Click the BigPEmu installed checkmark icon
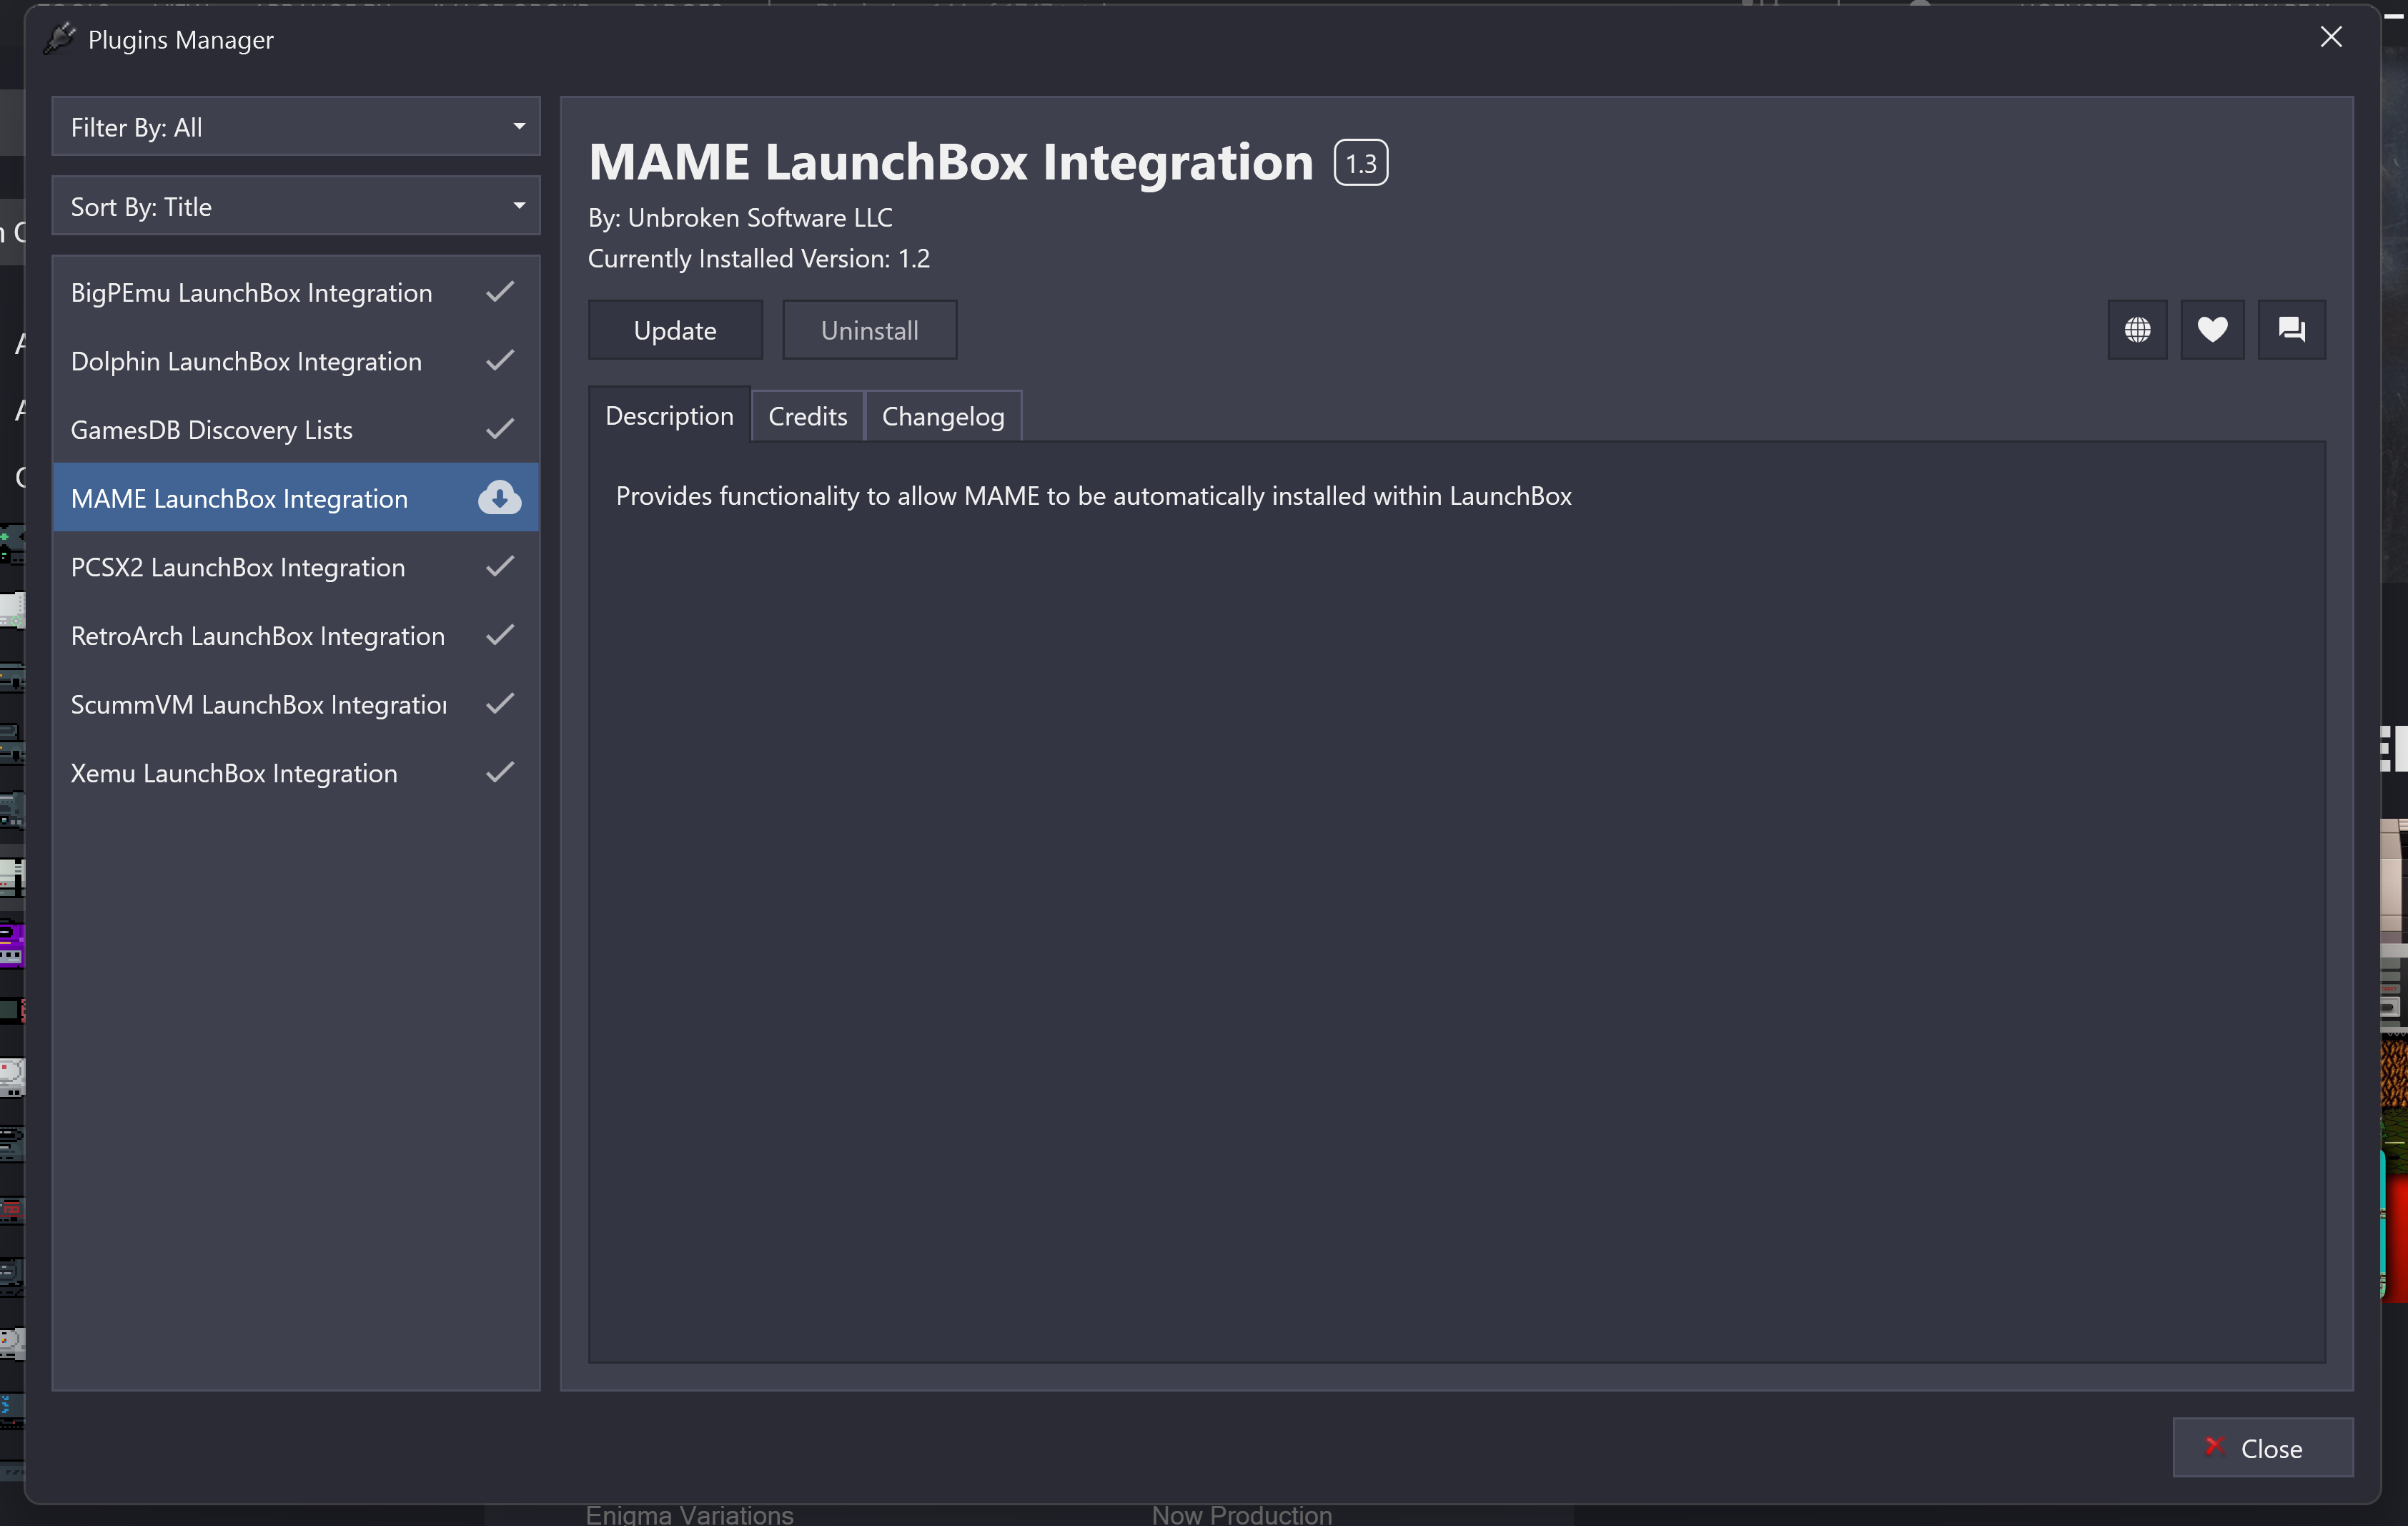Screen dimensions: 2408x1526 pyautogui.click(x=500, y=291)
